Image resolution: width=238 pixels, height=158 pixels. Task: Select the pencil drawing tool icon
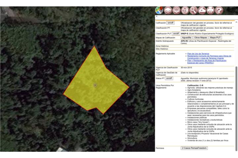point(202,10)
